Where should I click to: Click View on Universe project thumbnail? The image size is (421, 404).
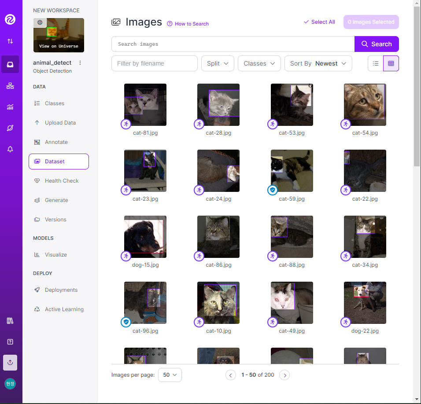[59, 35]
